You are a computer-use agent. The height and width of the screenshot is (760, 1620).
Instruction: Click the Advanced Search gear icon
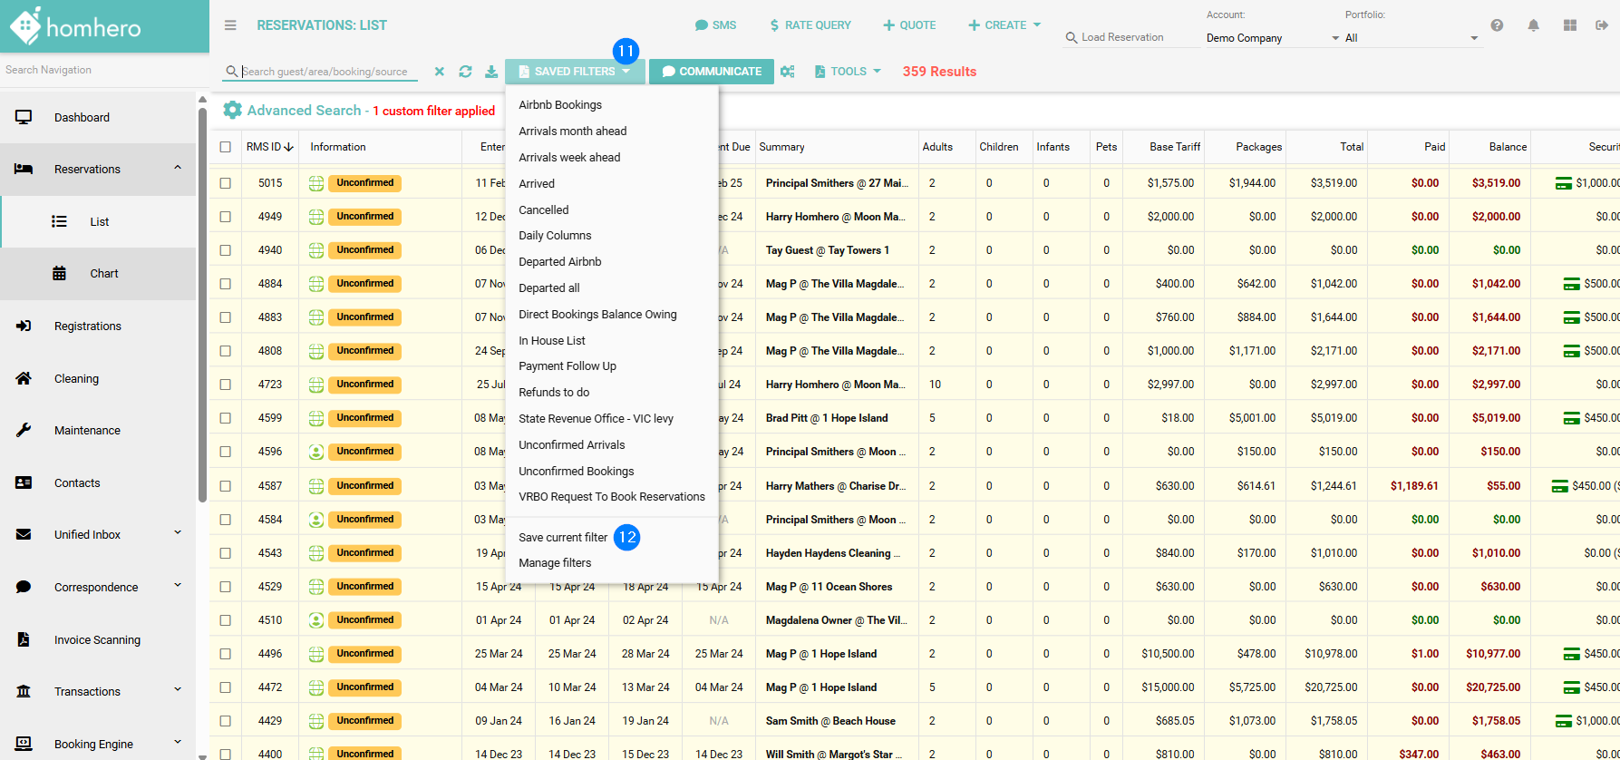[x=233, y=111]
